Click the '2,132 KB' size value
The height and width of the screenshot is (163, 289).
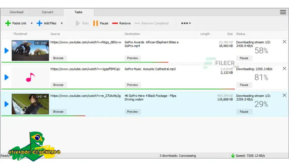(x=227, y=73)
